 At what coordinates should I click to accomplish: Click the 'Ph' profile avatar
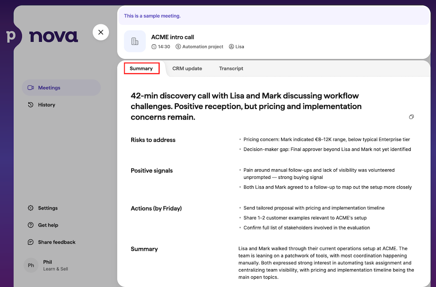[x=31, y=265]
